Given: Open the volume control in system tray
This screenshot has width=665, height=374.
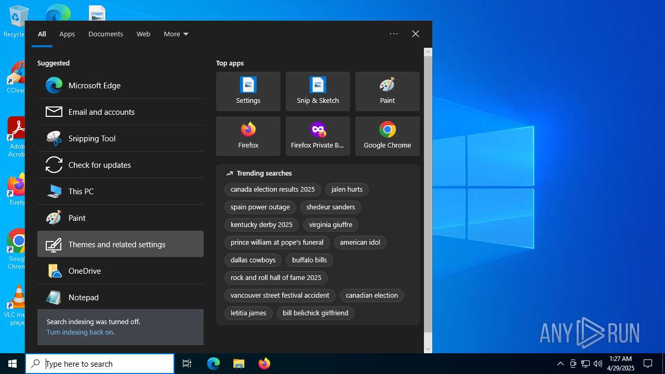Looking at the screenshot, I should 598,364.
